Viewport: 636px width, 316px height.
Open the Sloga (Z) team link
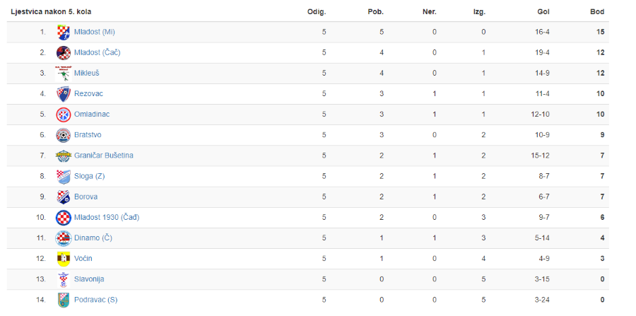pos(89,176)
